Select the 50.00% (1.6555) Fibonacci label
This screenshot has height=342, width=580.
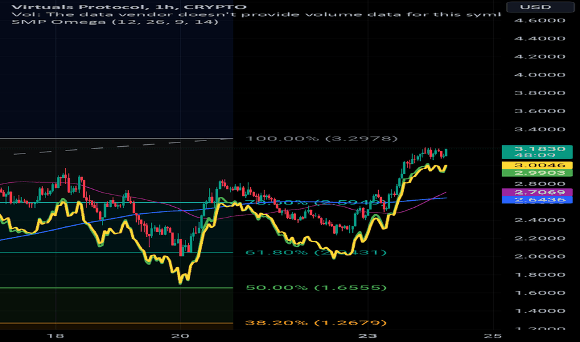coord(316,287)
